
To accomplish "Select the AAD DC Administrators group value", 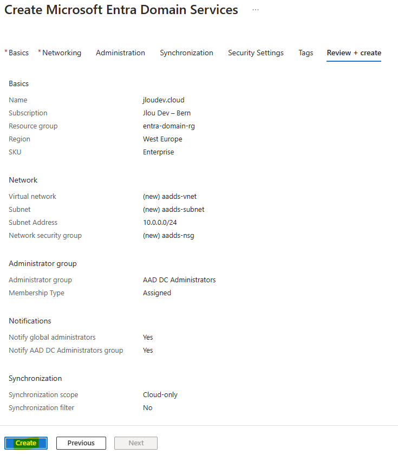I will coord(179,280).
